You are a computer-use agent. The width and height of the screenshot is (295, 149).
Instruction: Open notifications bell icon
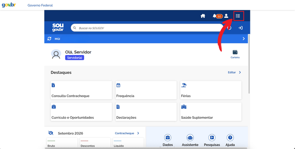tap(214, 16)
